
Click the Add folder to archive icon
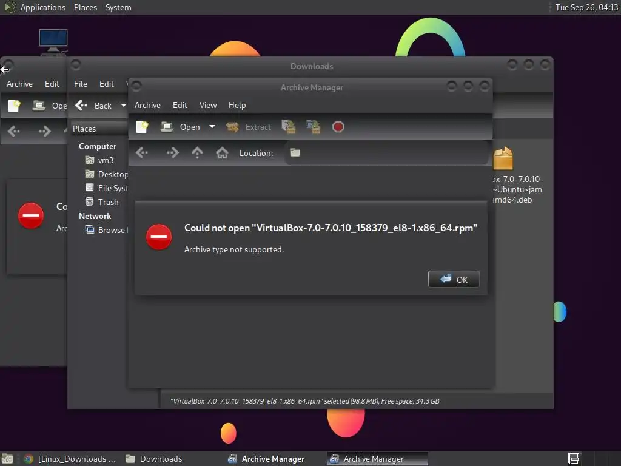click(x=314, y=127)
